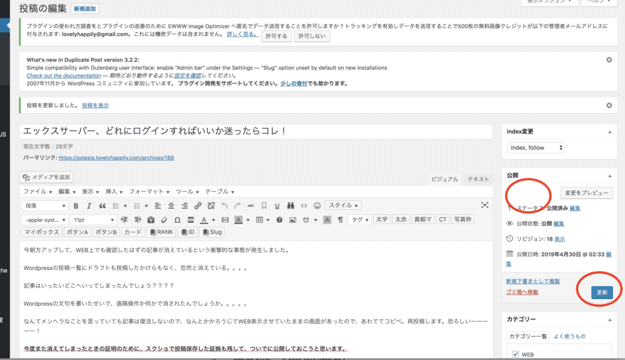Click the 許可しない button
625x360 pixels.
point(312,36)
